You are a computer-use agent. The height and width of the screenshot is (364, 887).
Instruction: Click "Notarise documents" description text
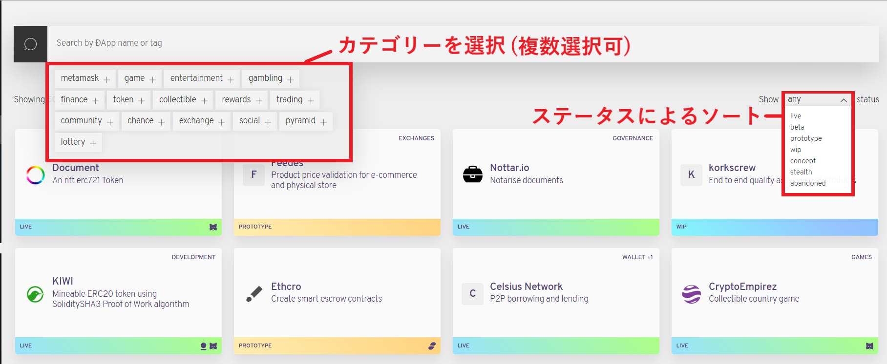(527, 180)
